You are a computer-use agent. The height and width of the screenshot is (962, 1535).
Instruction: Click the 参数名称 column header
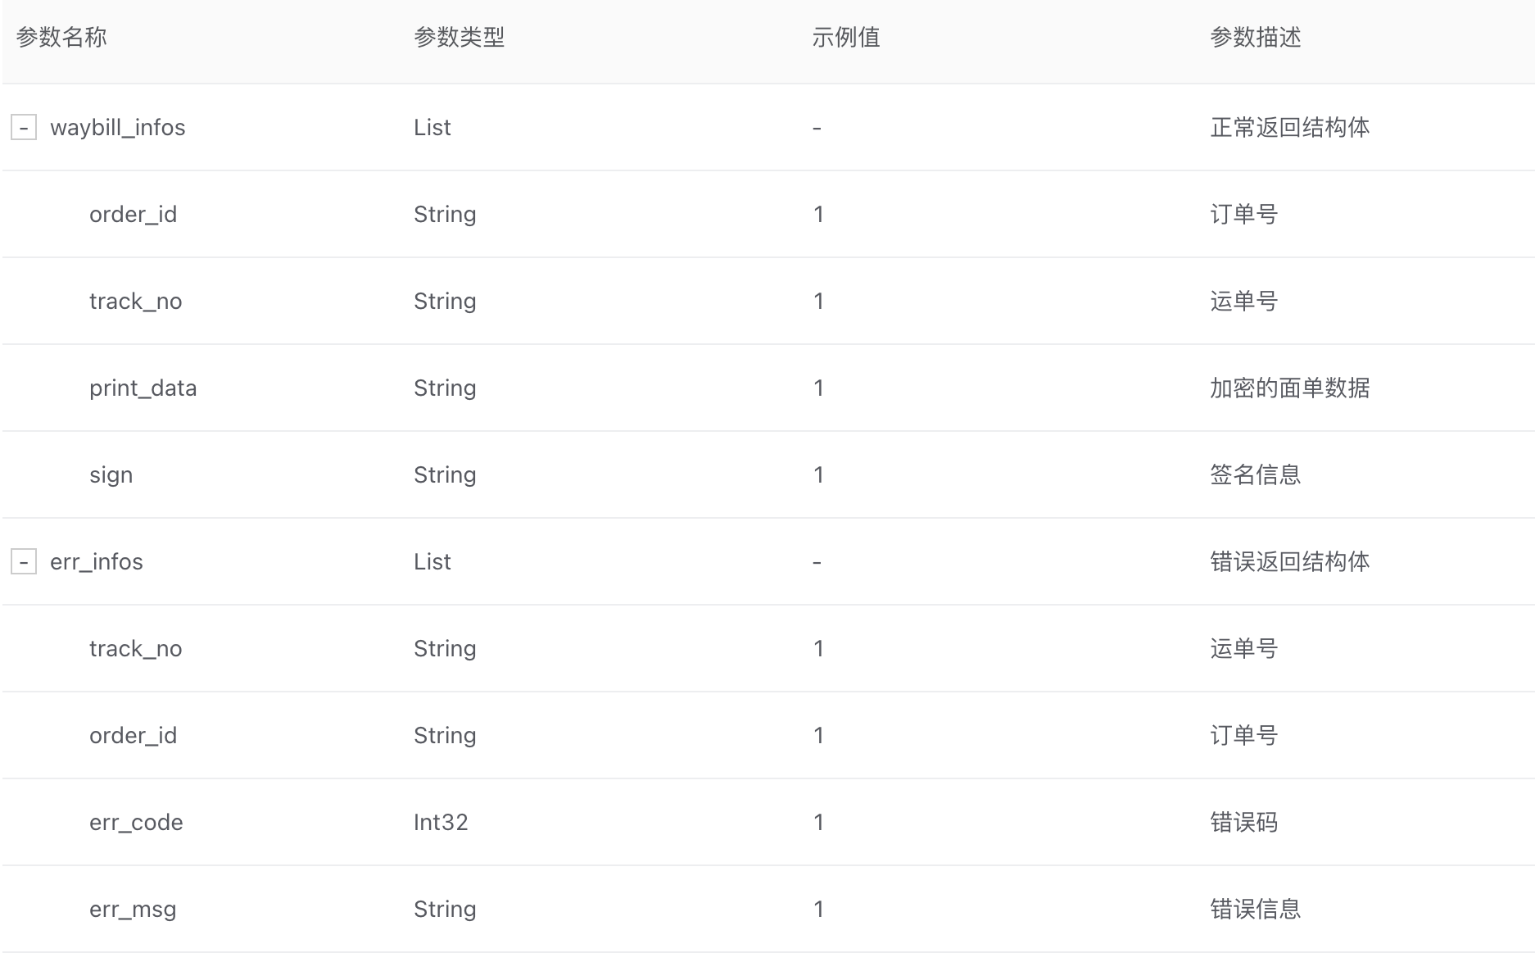61,38
